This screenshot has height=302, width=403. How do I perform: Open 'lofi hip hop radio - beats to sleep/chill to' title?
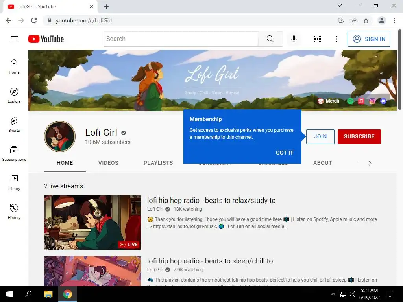210,261
